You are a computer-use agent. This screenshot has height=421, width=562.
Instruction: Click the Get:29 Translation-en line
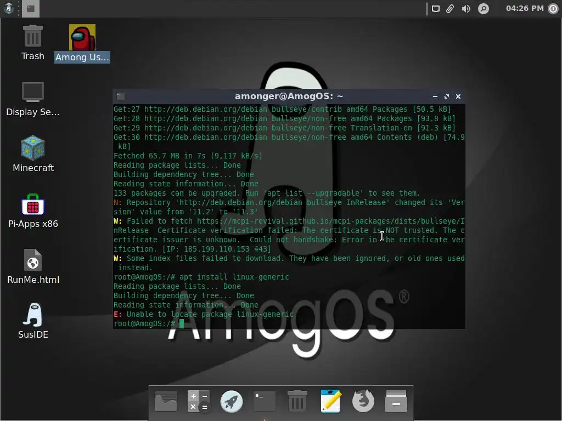coord(284,128)
